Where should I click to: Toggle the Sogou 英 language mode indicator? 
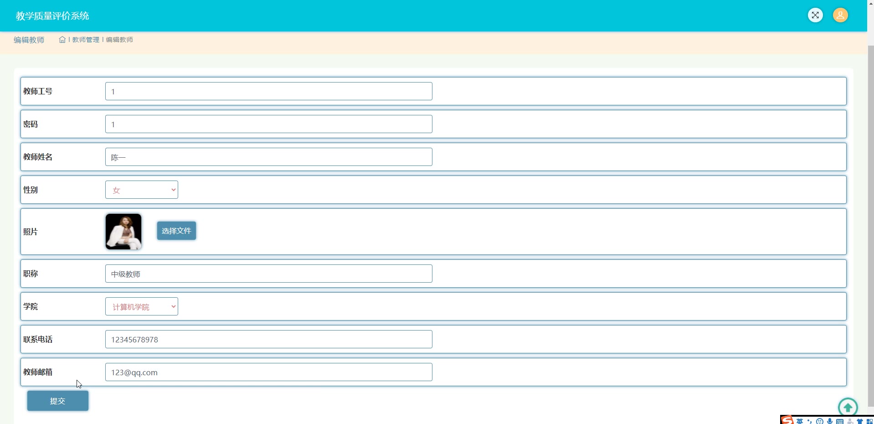tap(800, 422)
